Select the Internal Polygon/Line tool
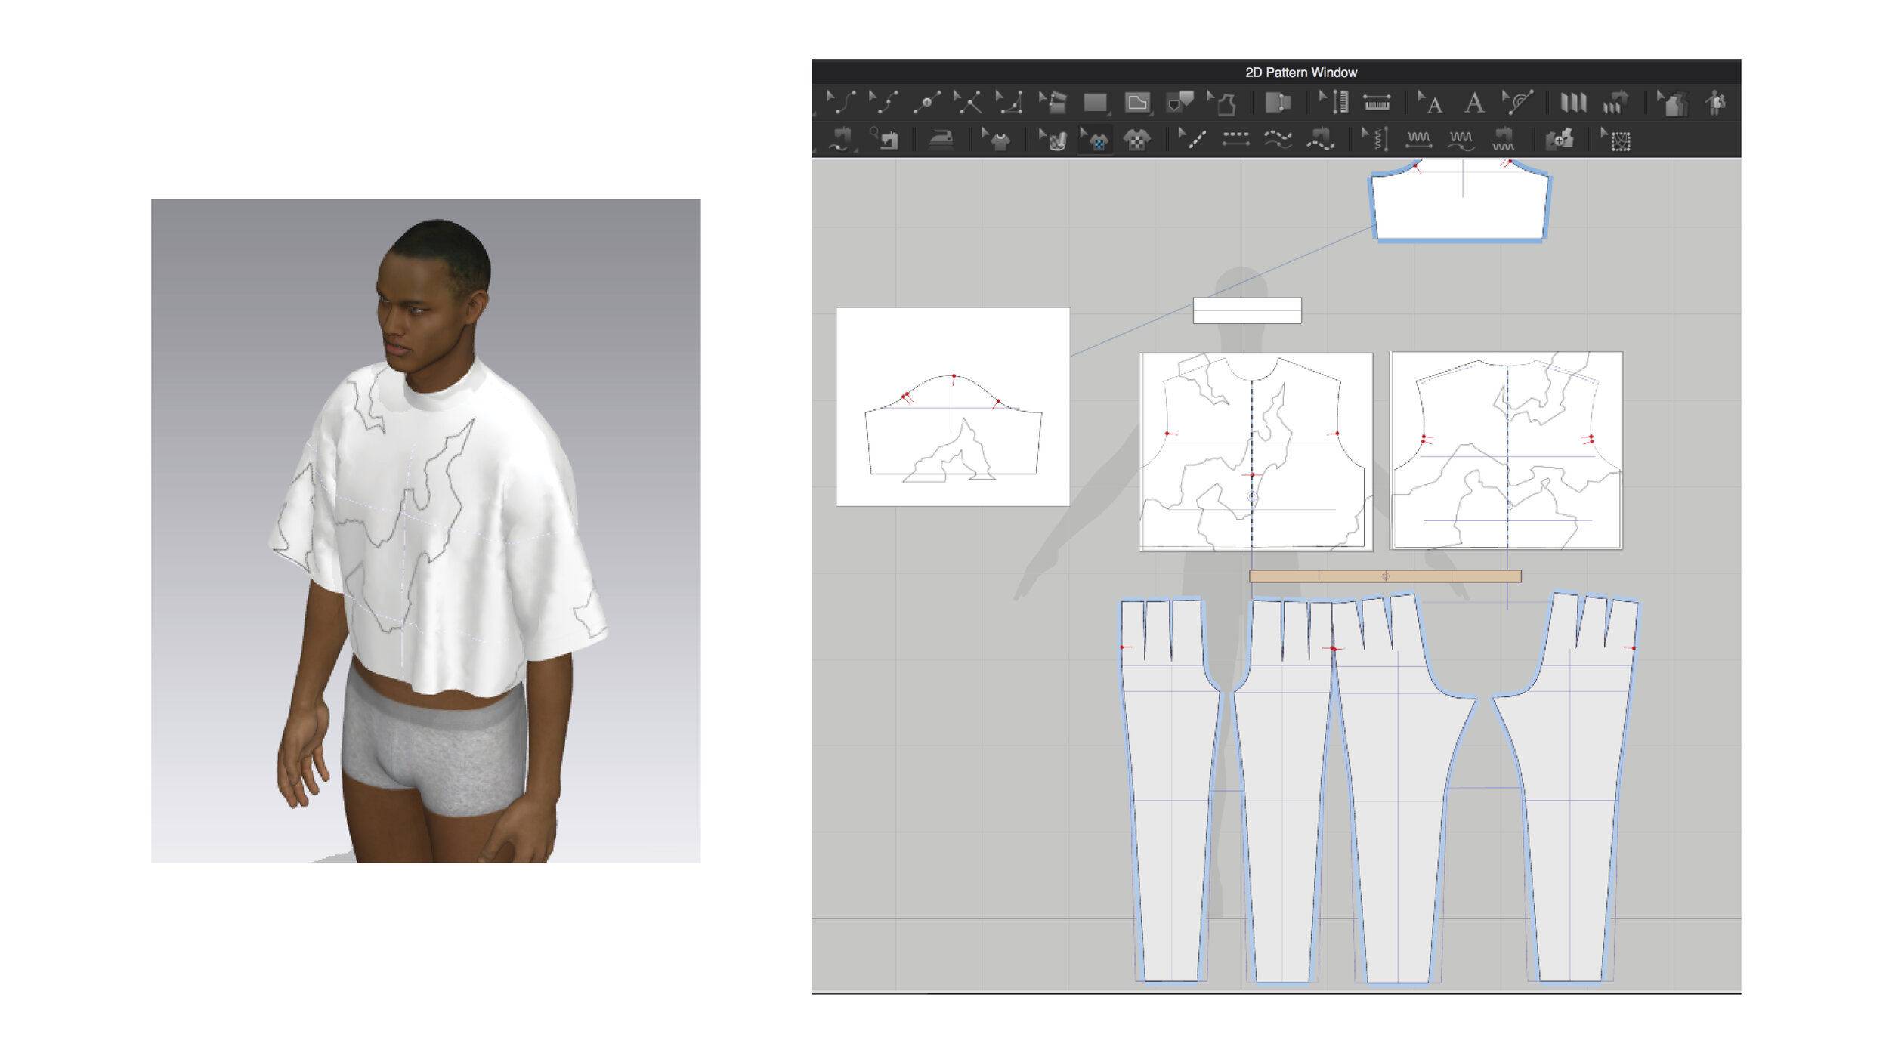 (1137, 102)
